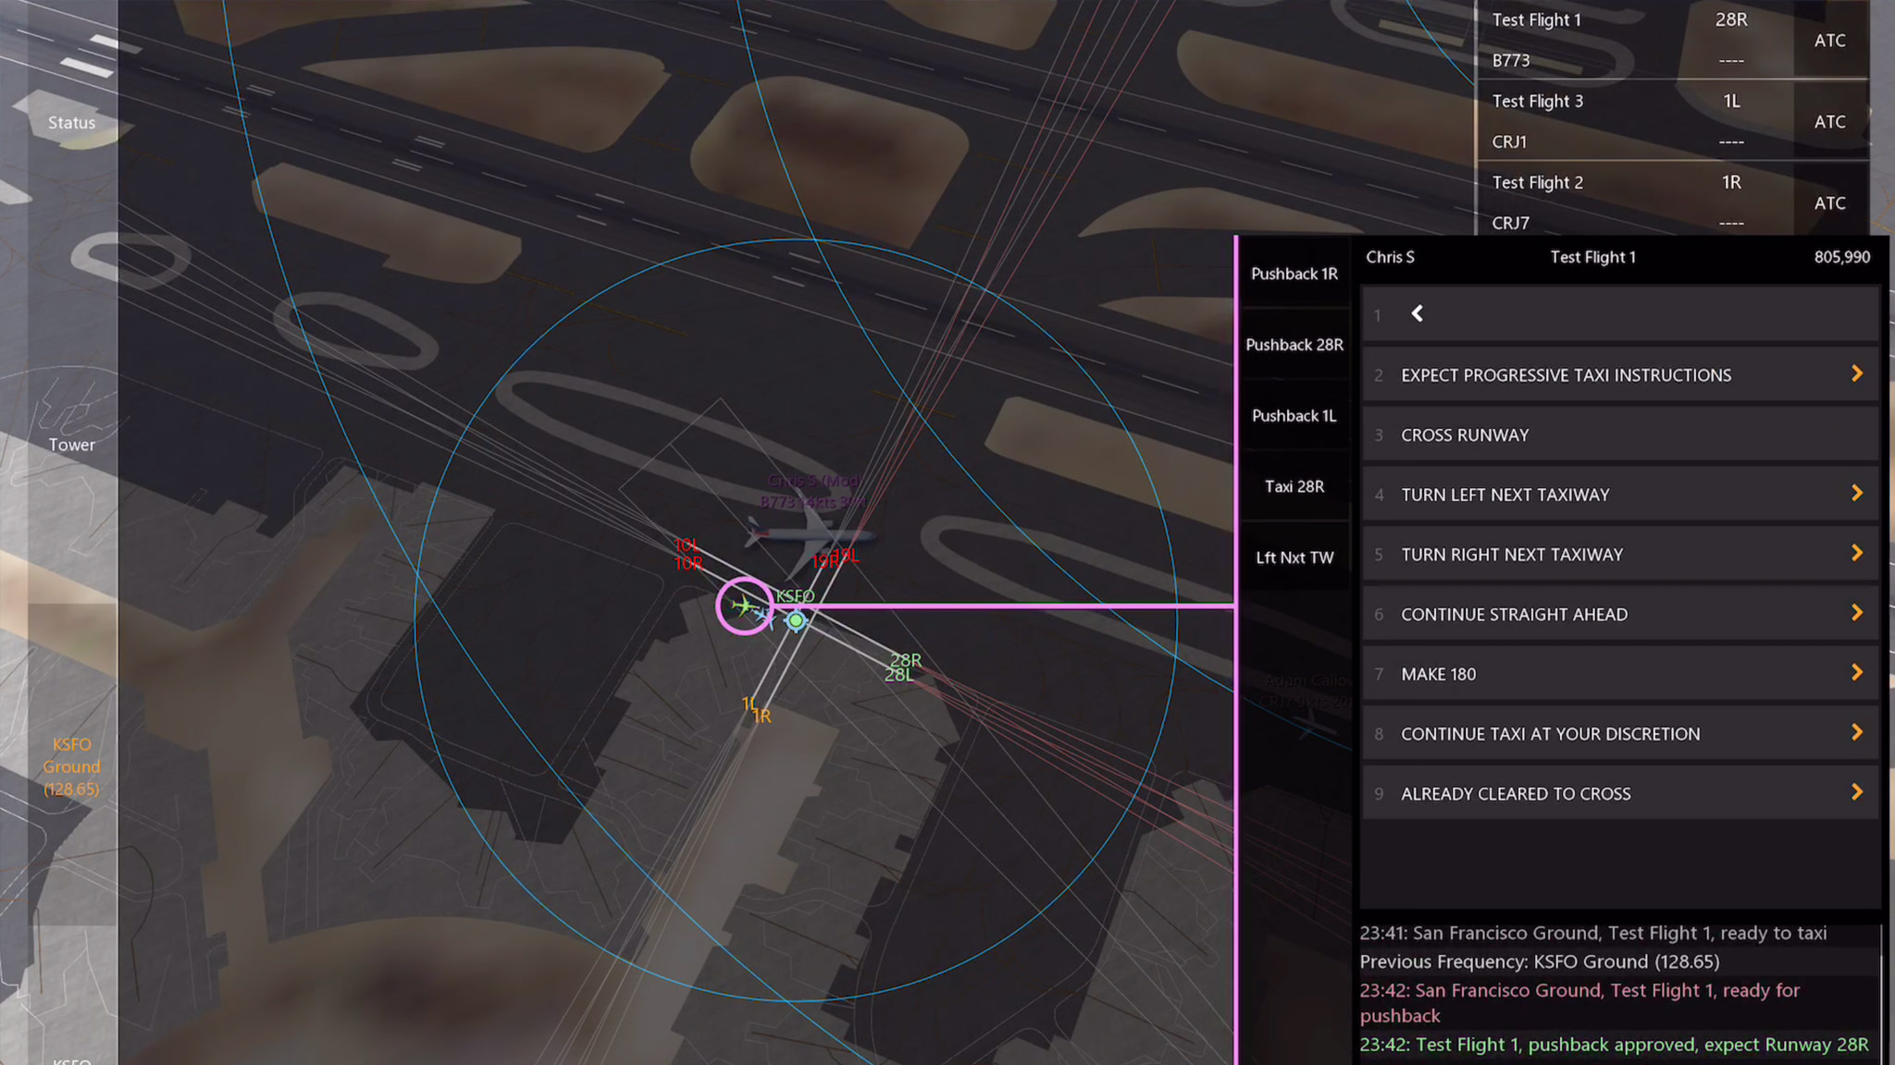This screenshot has width=1895, height=1065.
Task: Click the CRJ1 aircraft type in the strip
Action: point(1509,142)
